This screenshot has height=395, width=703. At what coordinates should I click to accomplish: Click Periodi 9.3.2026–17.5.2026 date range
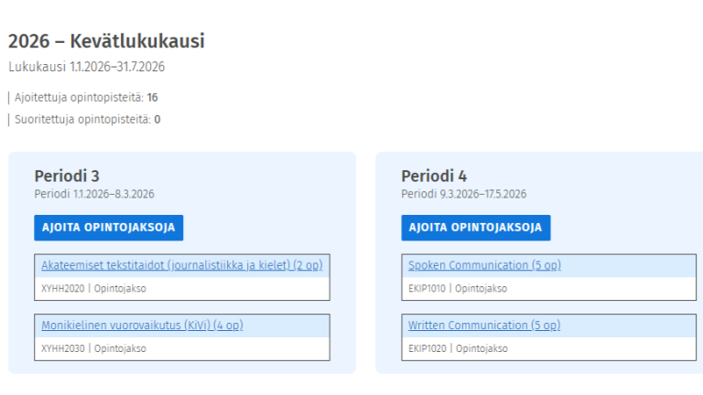pos(463,194)
